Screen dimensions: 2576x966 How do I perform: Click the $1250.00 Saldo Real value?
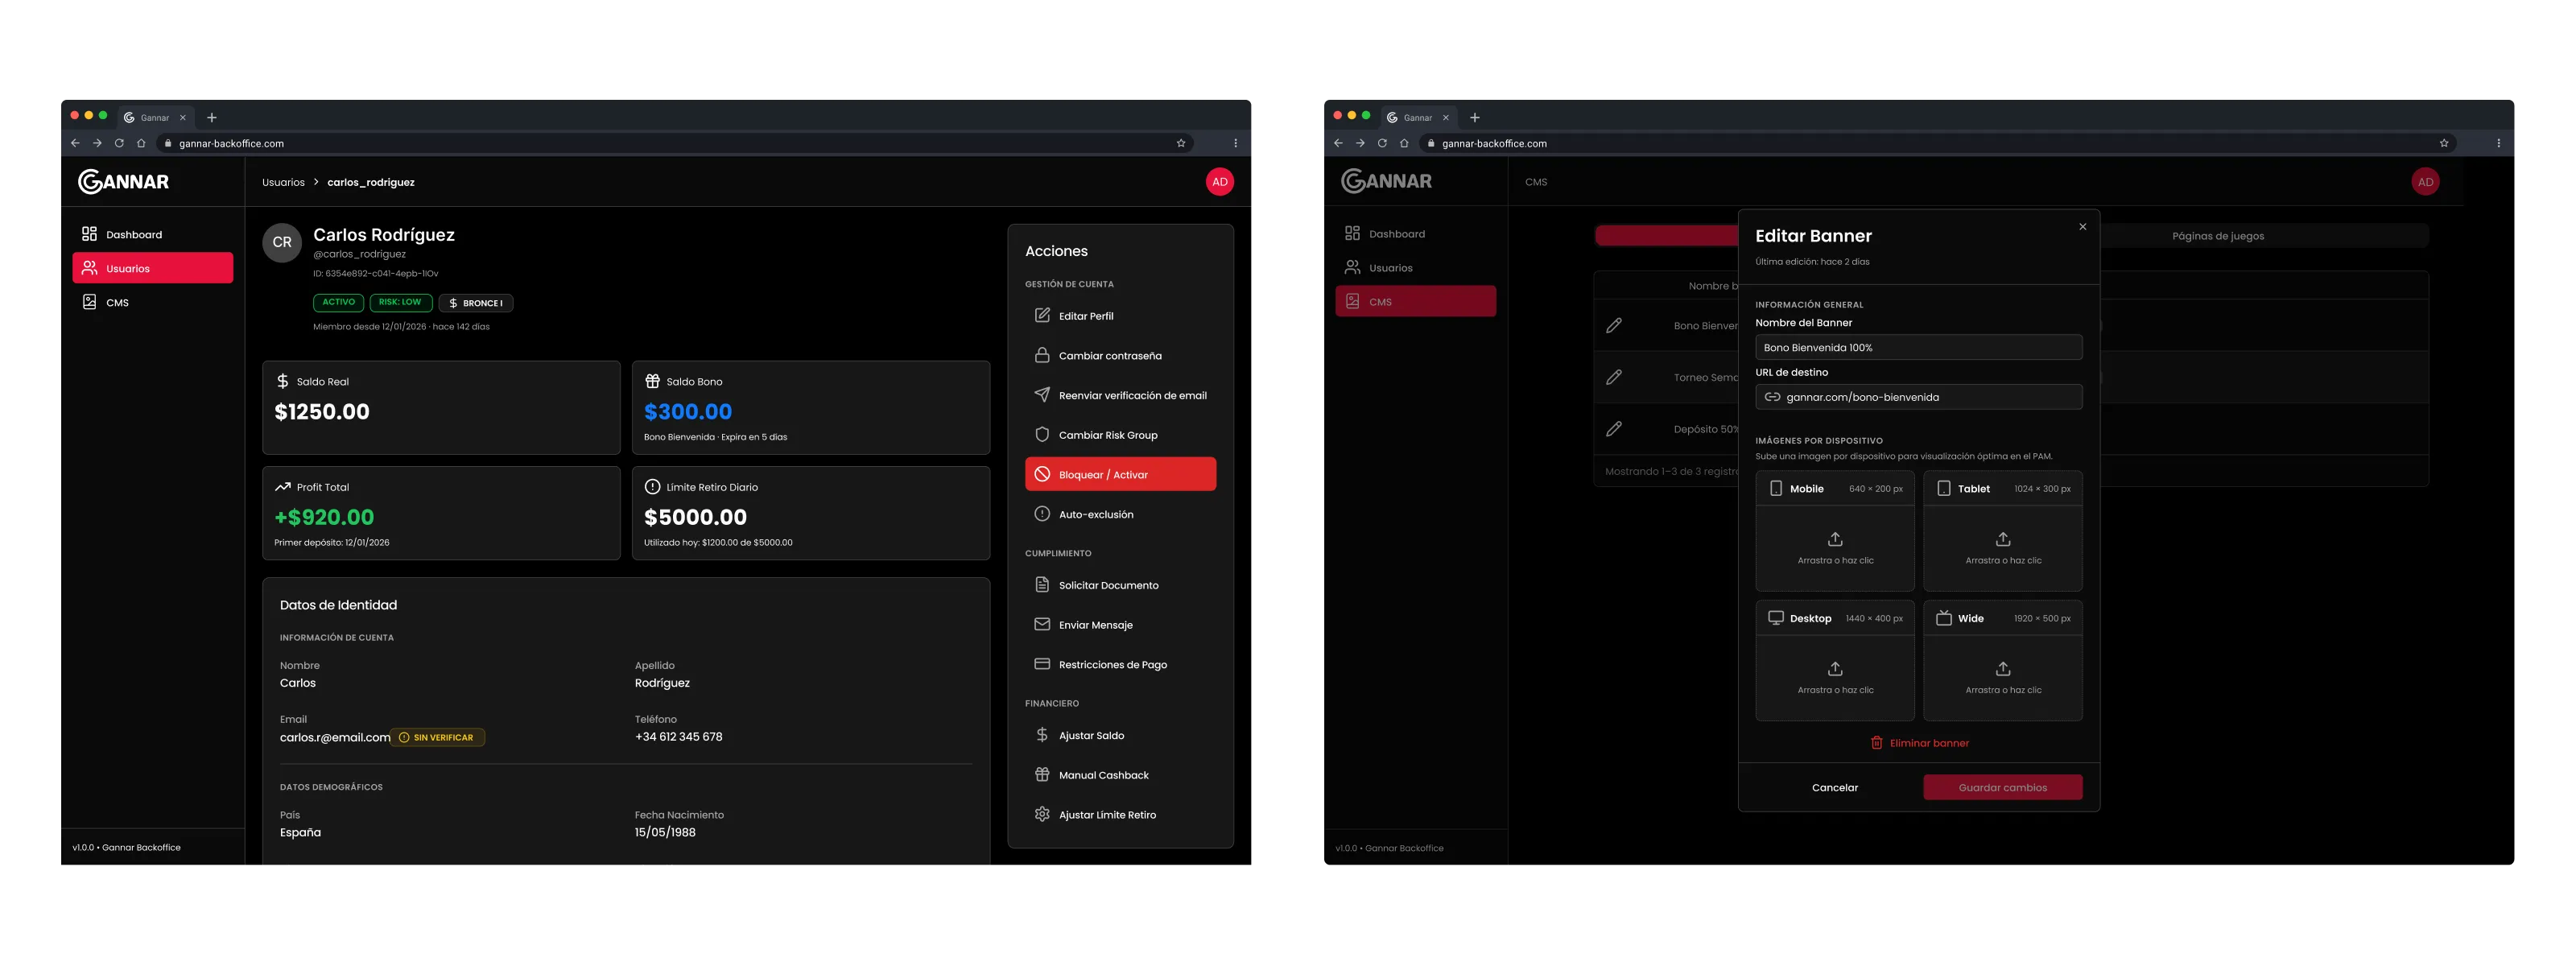(322, 412)
